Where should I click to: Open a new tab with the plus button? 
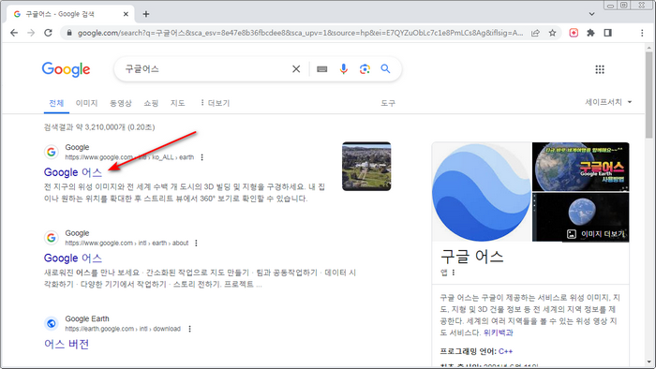145,14
